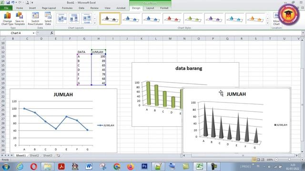Switch to Page Layout view icon

[x=258, y=160]
